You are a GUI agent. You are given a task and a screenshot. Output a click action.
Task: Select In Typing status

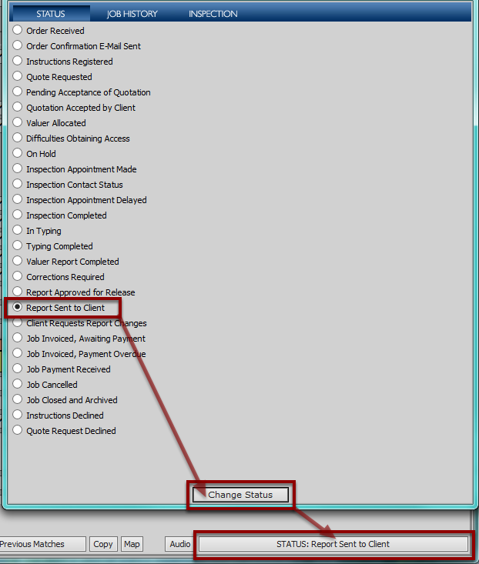(x=17, y=230)
